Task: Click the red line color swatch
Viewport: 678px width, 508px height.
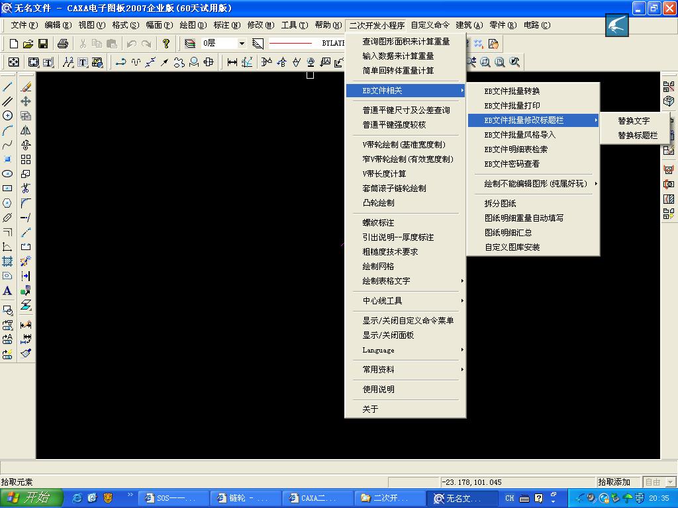Action: 290,43
